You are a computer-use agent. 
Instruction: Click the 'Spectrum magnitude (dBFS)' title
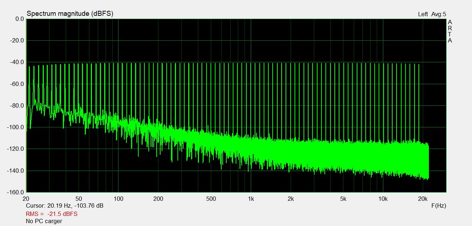[70, 14]
